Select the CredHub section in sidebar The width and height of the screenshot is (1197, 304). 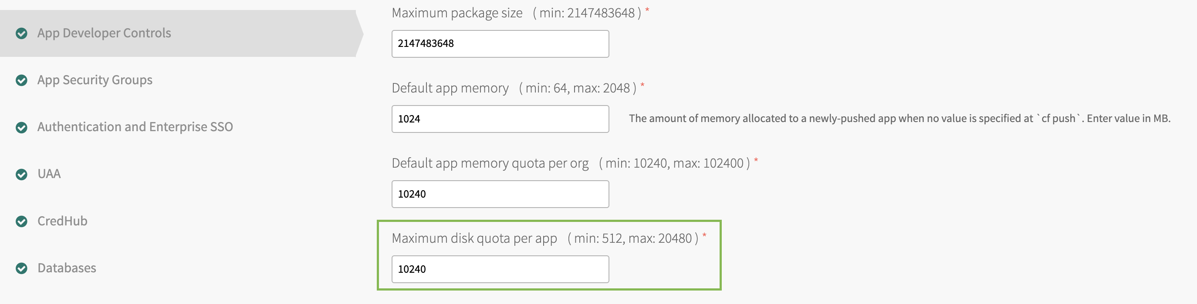(62, 221)
